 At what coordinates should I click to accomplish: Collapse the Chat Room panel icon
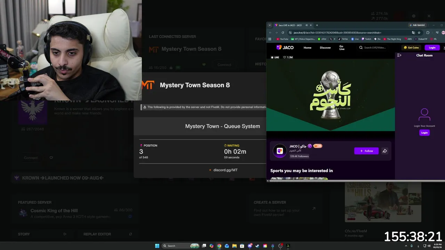click(399, 55)
